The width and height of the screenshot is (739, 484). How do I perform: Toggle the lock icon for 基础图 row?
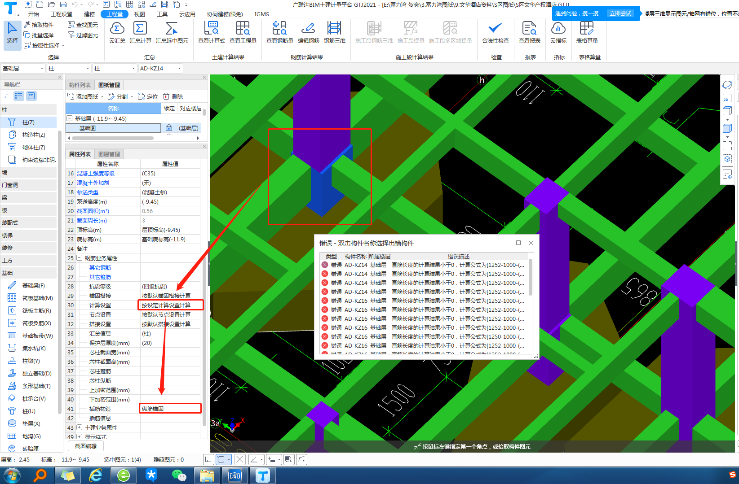click(x=169, y=128)
